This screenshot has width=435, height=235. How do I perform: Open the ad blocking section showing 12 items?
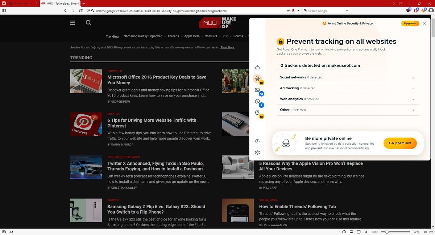(x=257, y=90)
